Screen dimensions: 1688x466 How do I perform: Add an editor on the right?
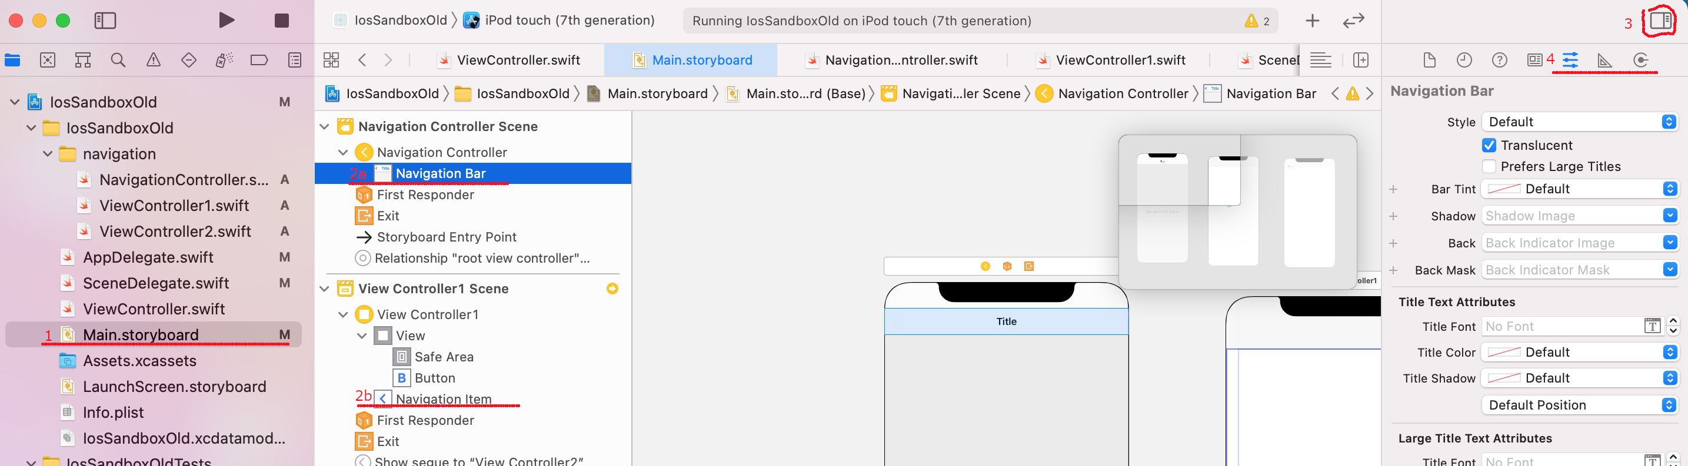click(x=1361, y=60)
